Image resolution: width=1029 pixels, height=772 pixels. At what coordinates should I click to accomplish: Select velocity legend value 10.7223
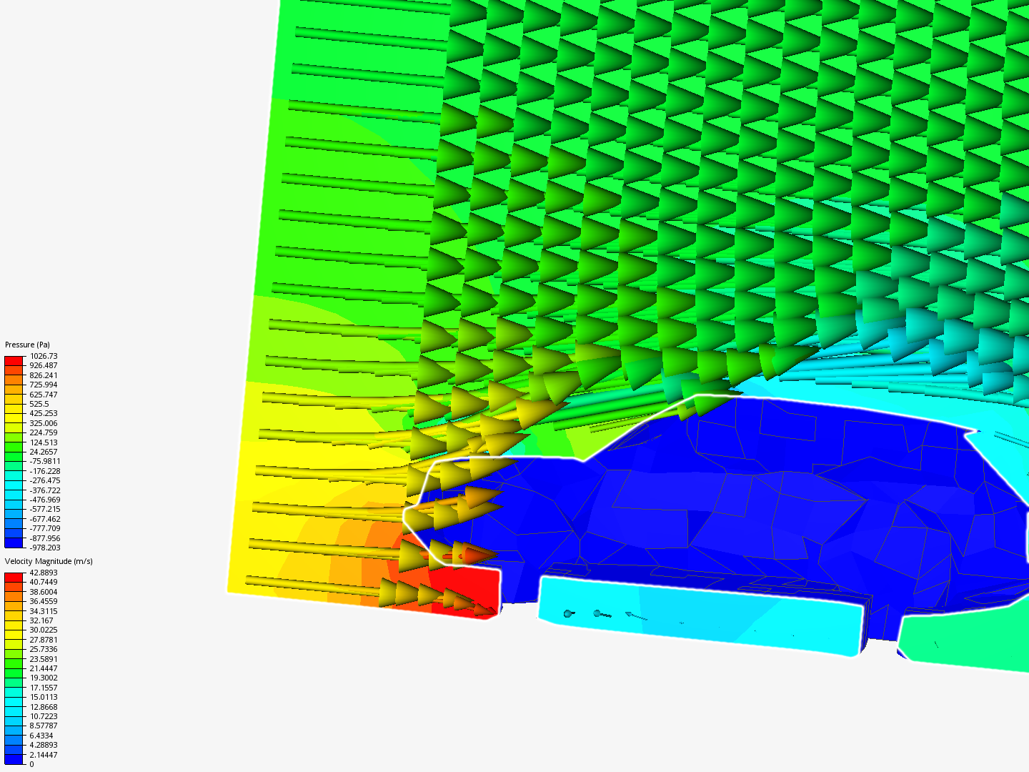pyautogui.click(x=44, y=716)
